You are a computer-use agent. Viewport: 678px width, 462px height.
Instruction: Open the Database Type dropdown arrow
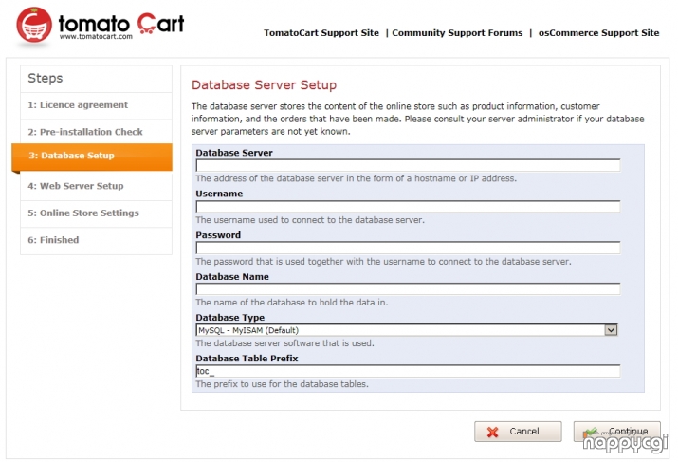point(611,330)
